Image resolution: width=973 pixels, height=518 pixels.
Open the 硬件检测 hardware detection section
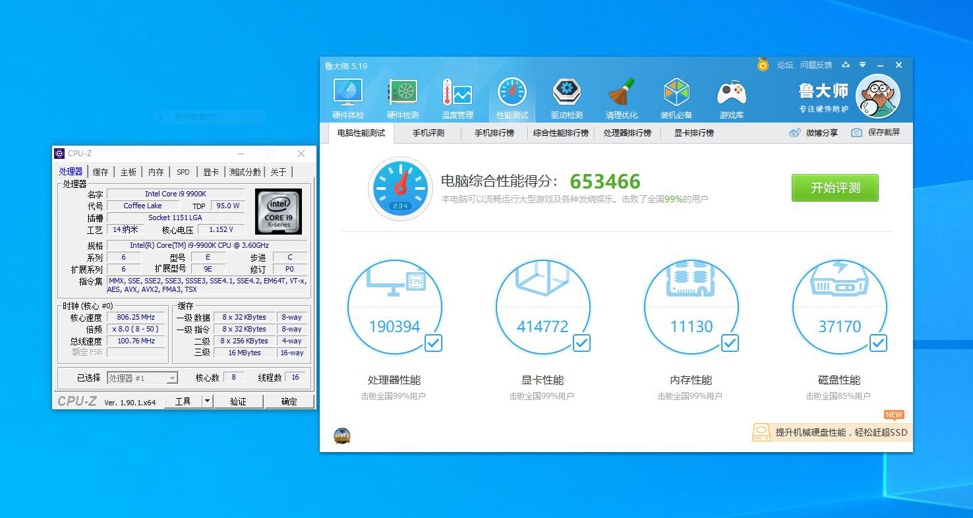[x=403, y=100]
